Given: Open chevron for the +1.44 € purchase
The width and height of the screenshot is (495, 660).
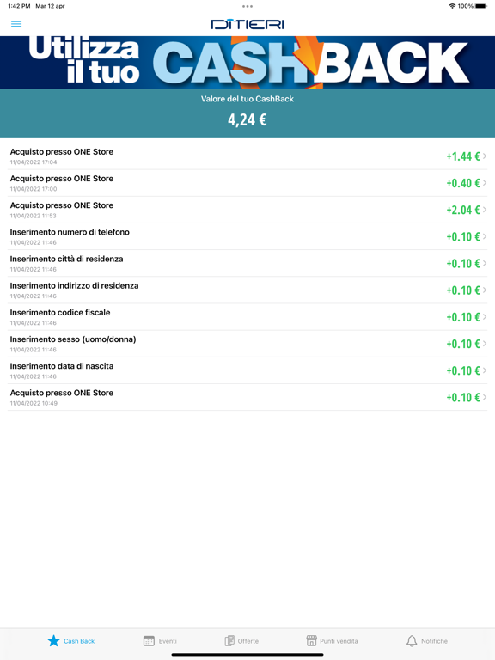Looking at the screenshot, I should click(x=485, y=156).
